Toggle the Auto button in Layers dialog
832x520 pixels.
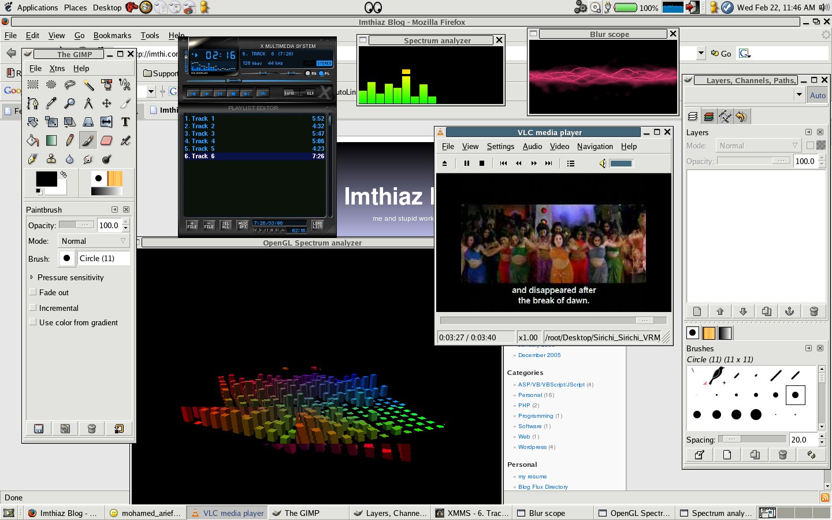pos(818,95)
